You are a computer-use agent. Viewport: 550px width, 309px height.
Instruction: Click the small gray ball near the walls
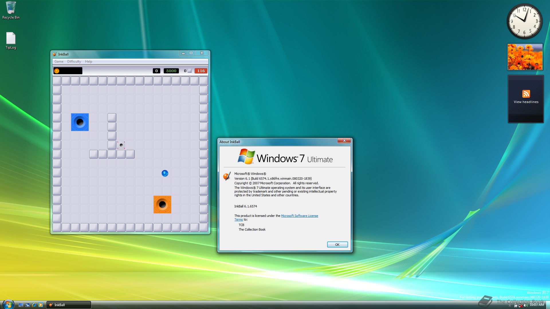pos(121,145)
